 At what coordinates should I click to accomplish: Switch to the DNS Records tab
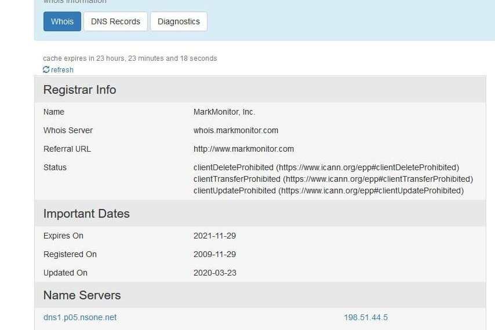pos(115,21)
